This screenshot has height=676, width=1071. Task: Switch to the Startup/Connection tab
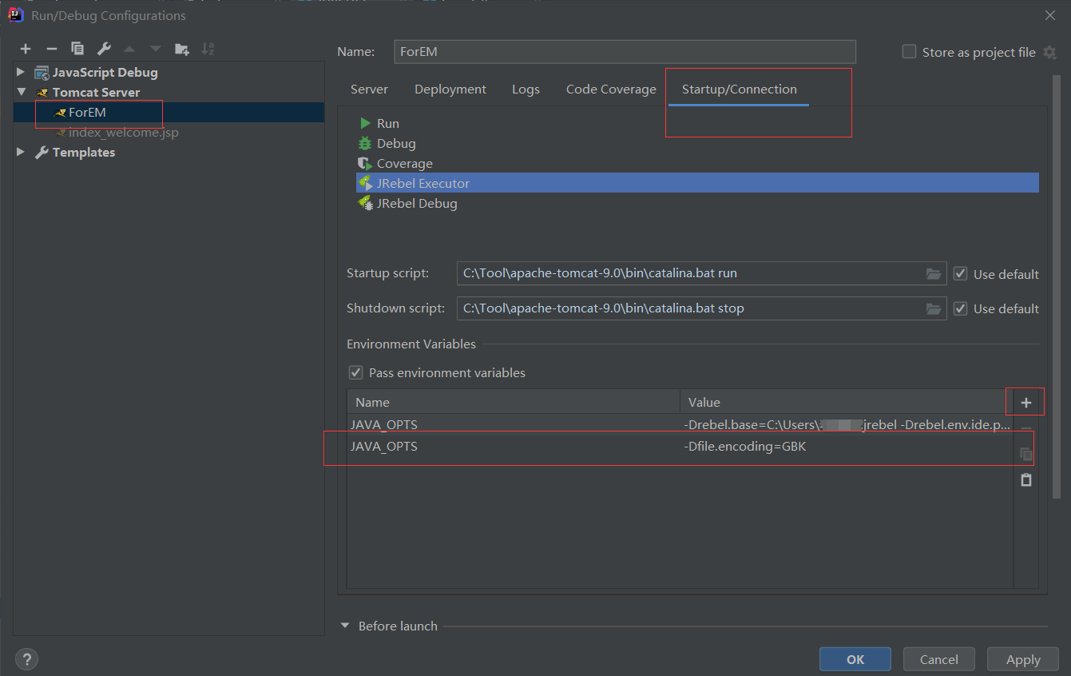pos(740,89)
